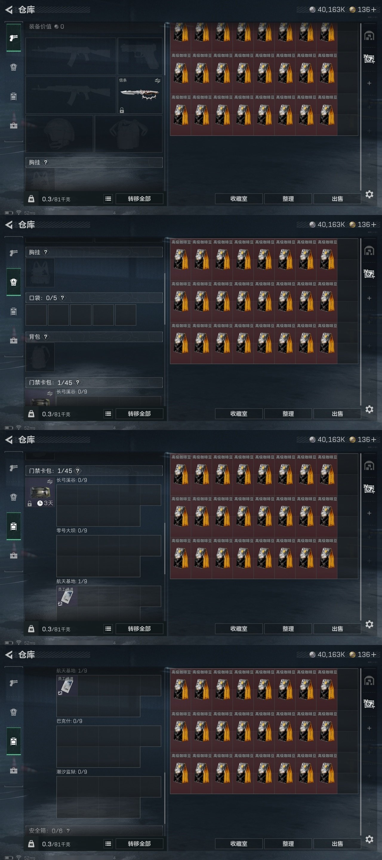Click the 巴克什: 0/9 keycard grid
Screen dimensions: 382x860
coord(108,747)
